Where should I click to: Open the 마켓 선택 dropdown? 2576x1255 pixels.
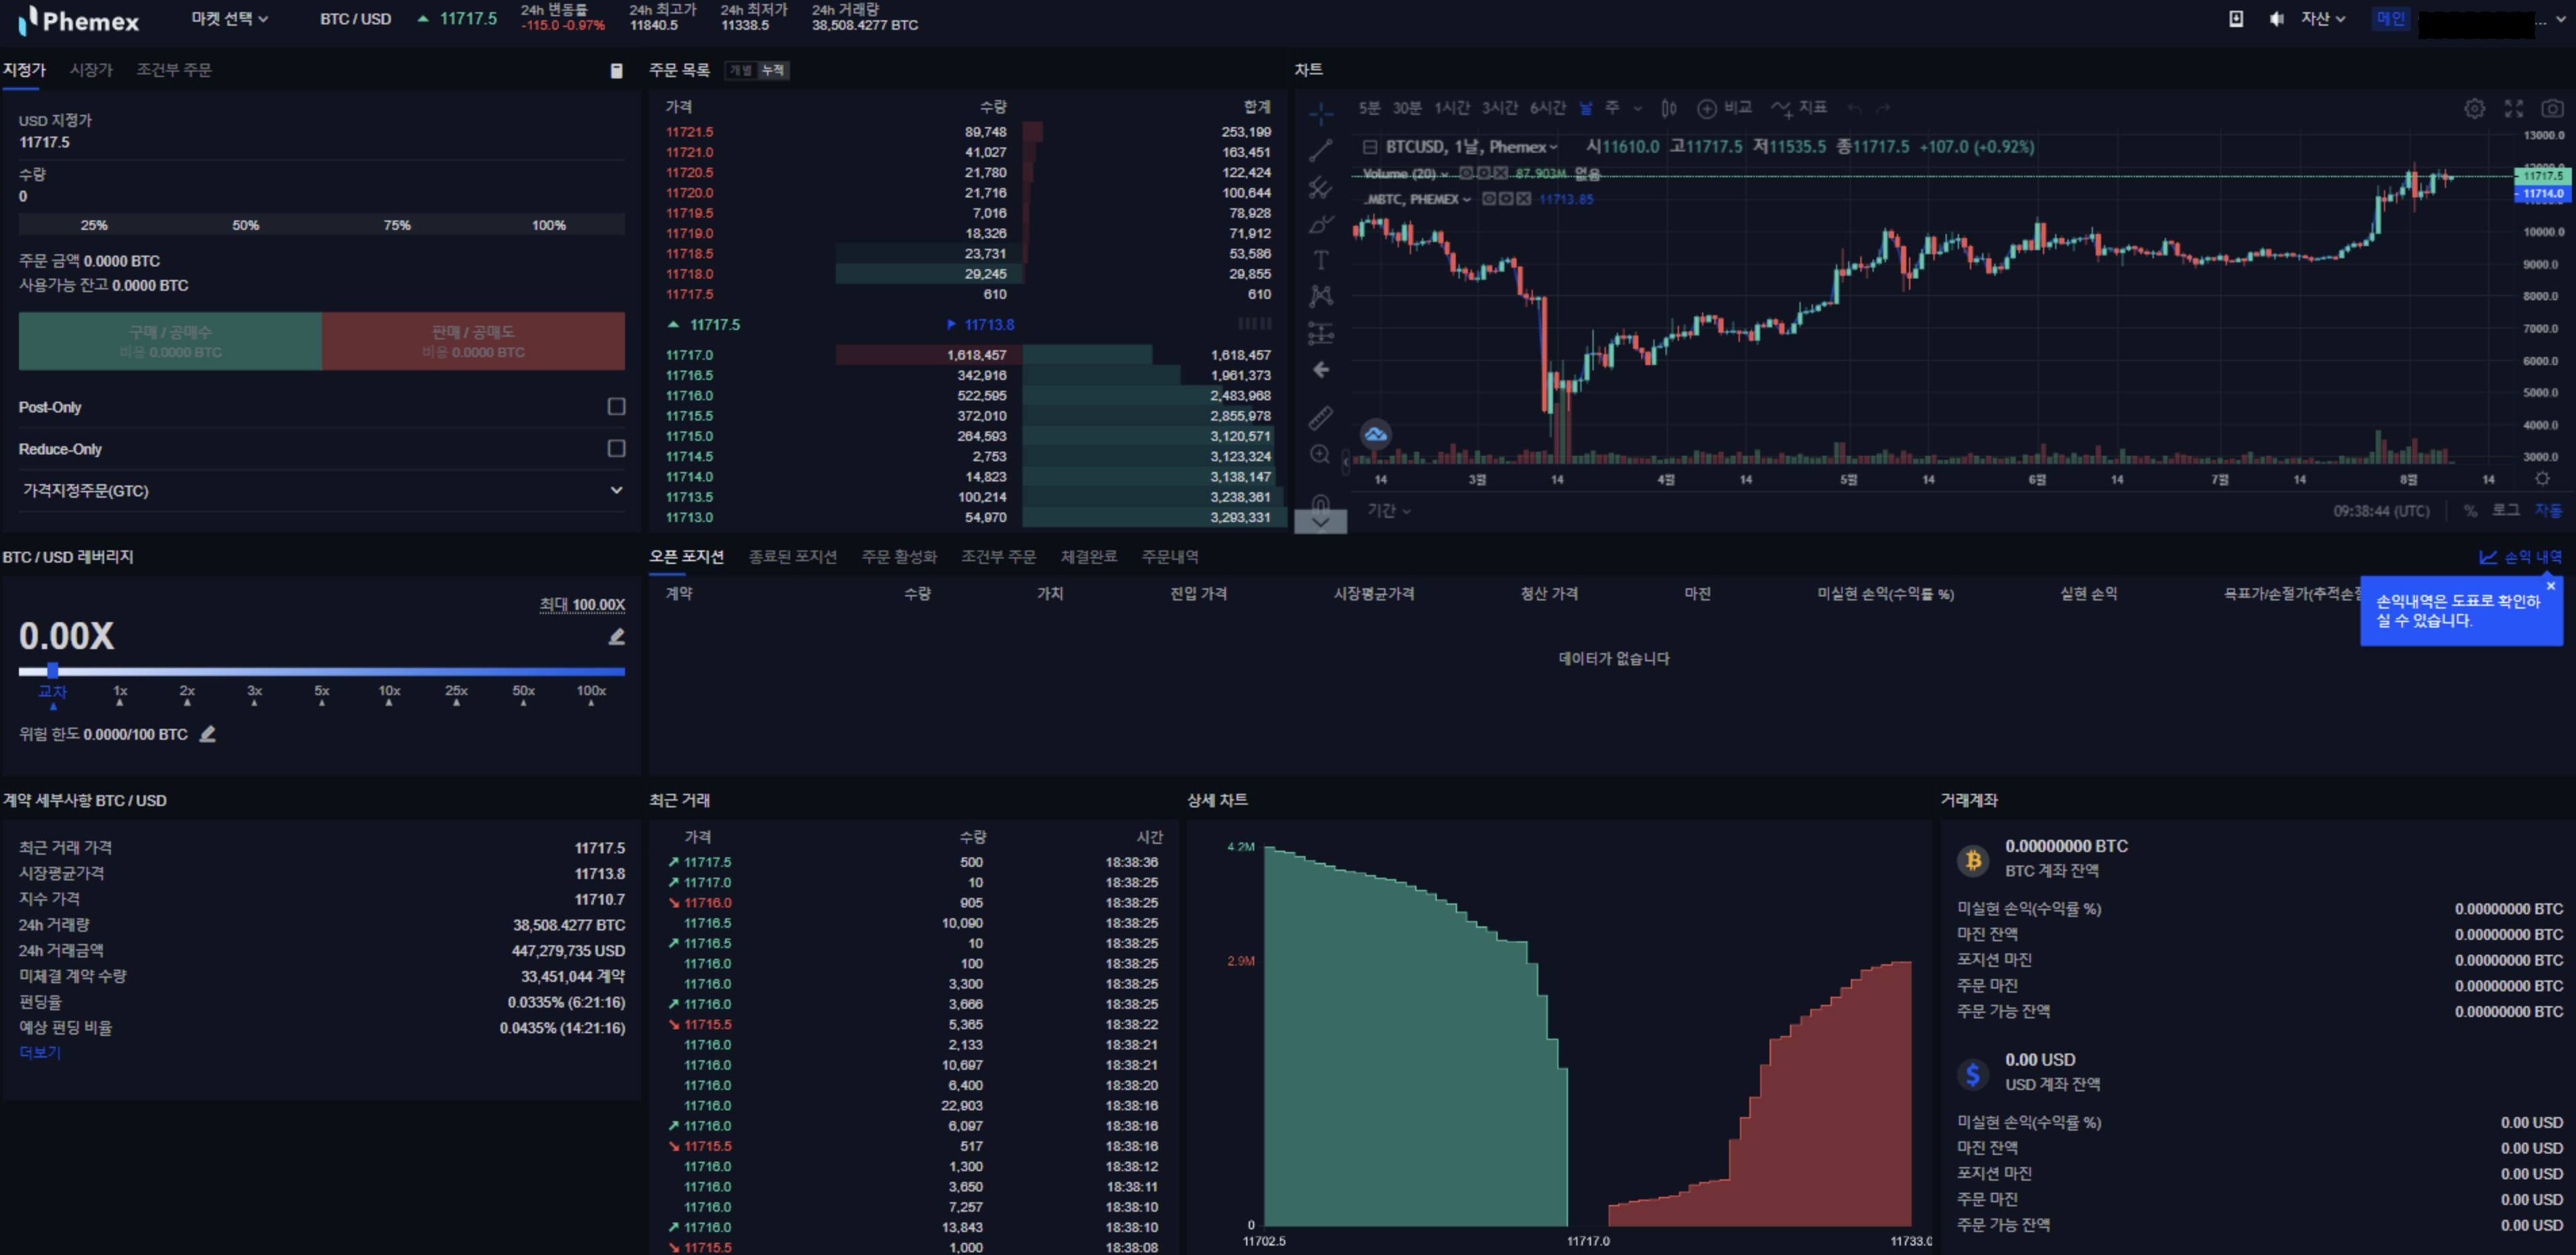229,19
